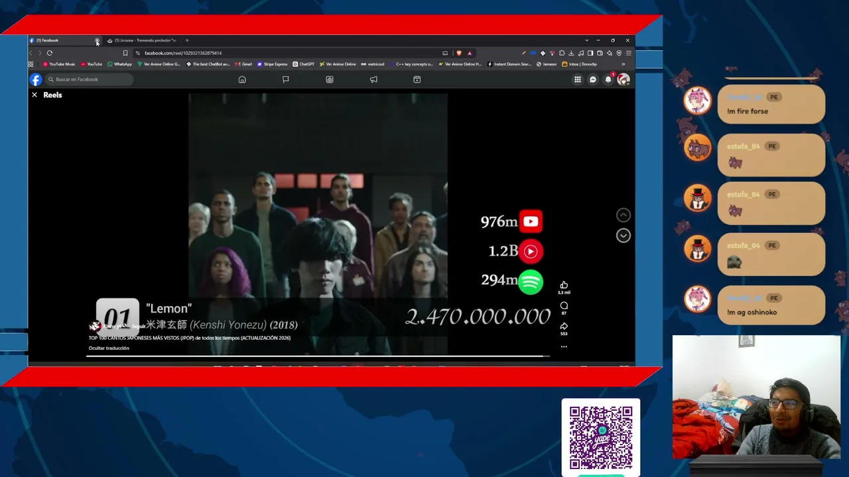
Task: Open Facebook notifications bell
Action: pos(608,79)
